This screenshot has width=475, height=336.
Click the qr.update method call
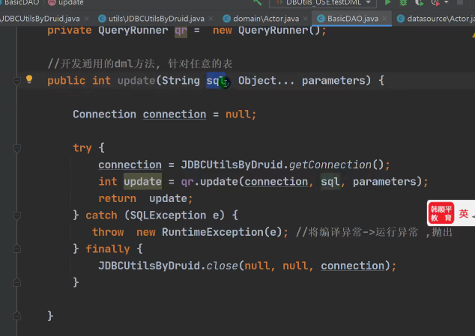[x=219, y=182]
